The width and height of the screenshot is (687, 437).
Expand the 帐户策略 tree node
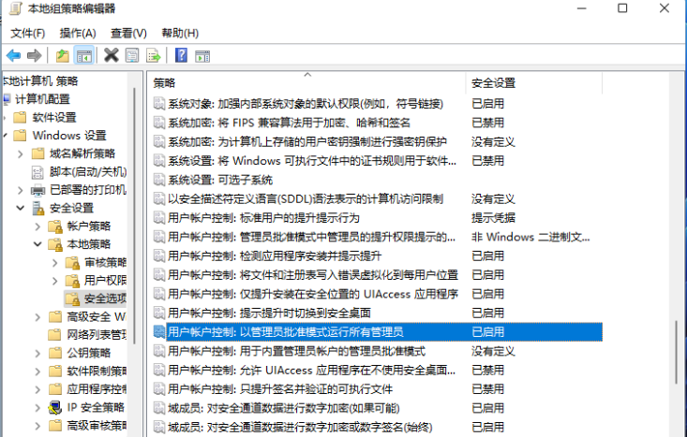click(37, 226)
